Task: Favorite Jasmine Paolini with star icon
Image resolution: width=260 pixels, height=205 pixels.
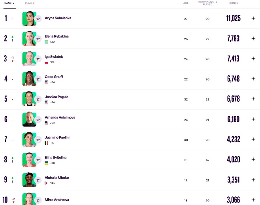Action: (38, 140)
